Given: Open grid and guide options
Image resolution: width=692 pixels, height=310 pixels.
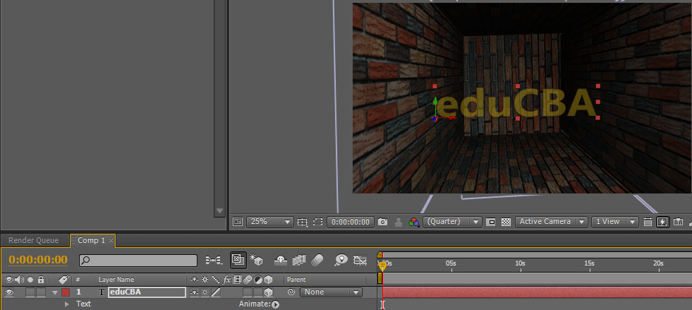Looking at the screenshot, I should click(x=303, y=222).
